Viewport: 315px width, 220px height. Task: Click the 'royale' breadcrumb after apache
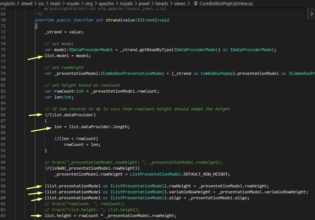click(x=126, y=3)
